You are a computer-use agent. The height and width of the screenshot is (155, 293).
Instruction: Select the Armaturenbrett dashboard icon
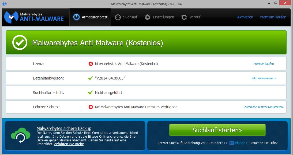77,17
